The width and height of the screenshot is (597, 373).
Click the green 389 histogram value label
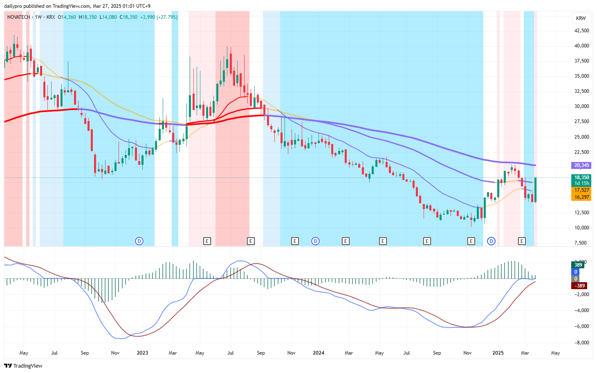pyautogui.click(x=578, y=265)
